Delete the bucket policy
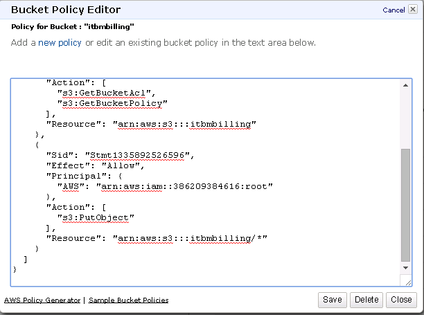The width and height of the screenshot is (424, 315). click(x=366, y=300)
